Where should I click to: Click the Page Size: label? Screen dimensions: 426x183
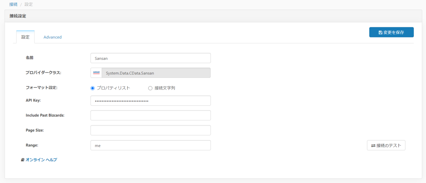(35, 130)
